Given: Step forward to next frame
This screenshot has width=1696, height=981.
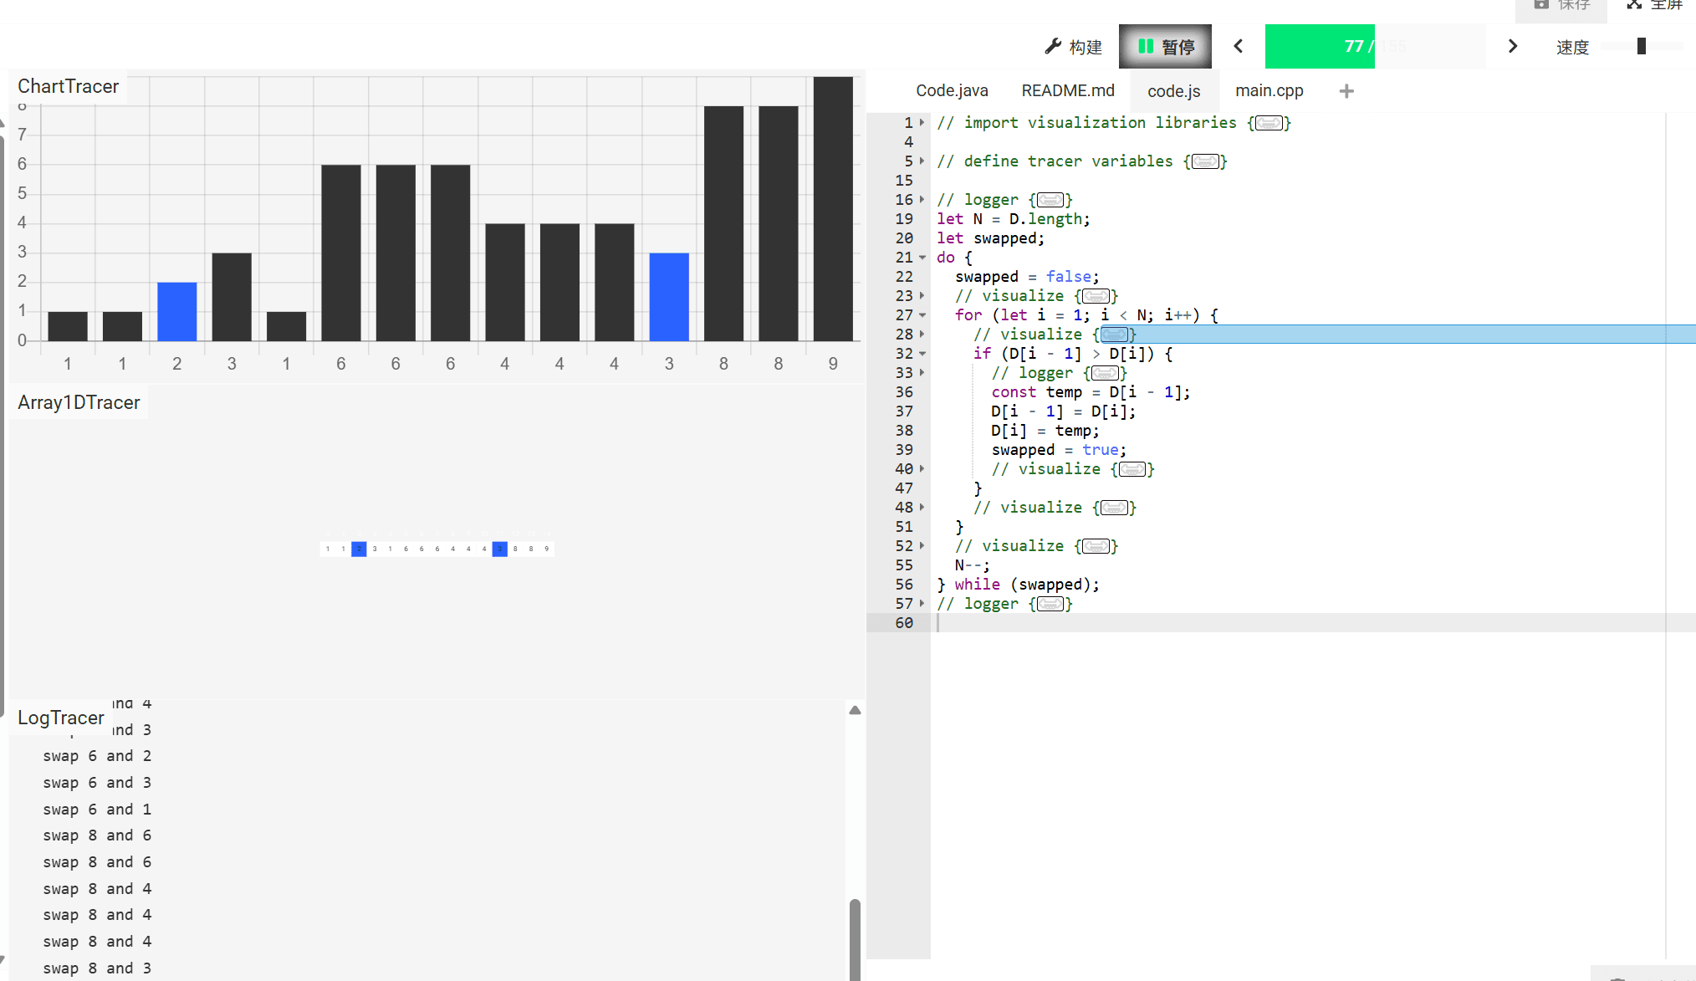Looking at the screenshot, I should coord(1512,47).
